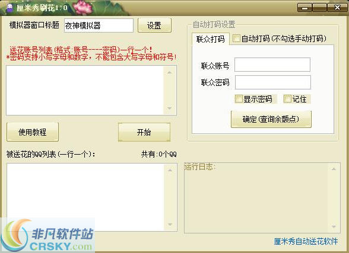Image resolution: width=349 pixels, height=253 pixels.
Task: Click the ghost app icon in title bar
Action: pos(9,8)
